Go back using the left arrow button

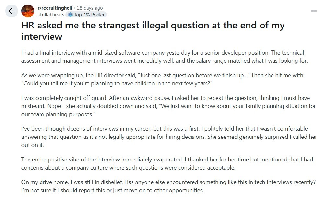point(12,11)
